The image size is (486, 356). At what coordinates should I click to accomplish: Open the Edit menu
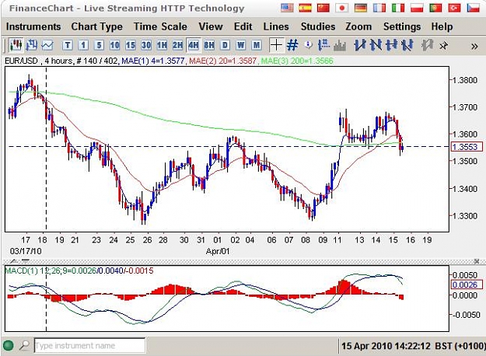click(243, 26)
